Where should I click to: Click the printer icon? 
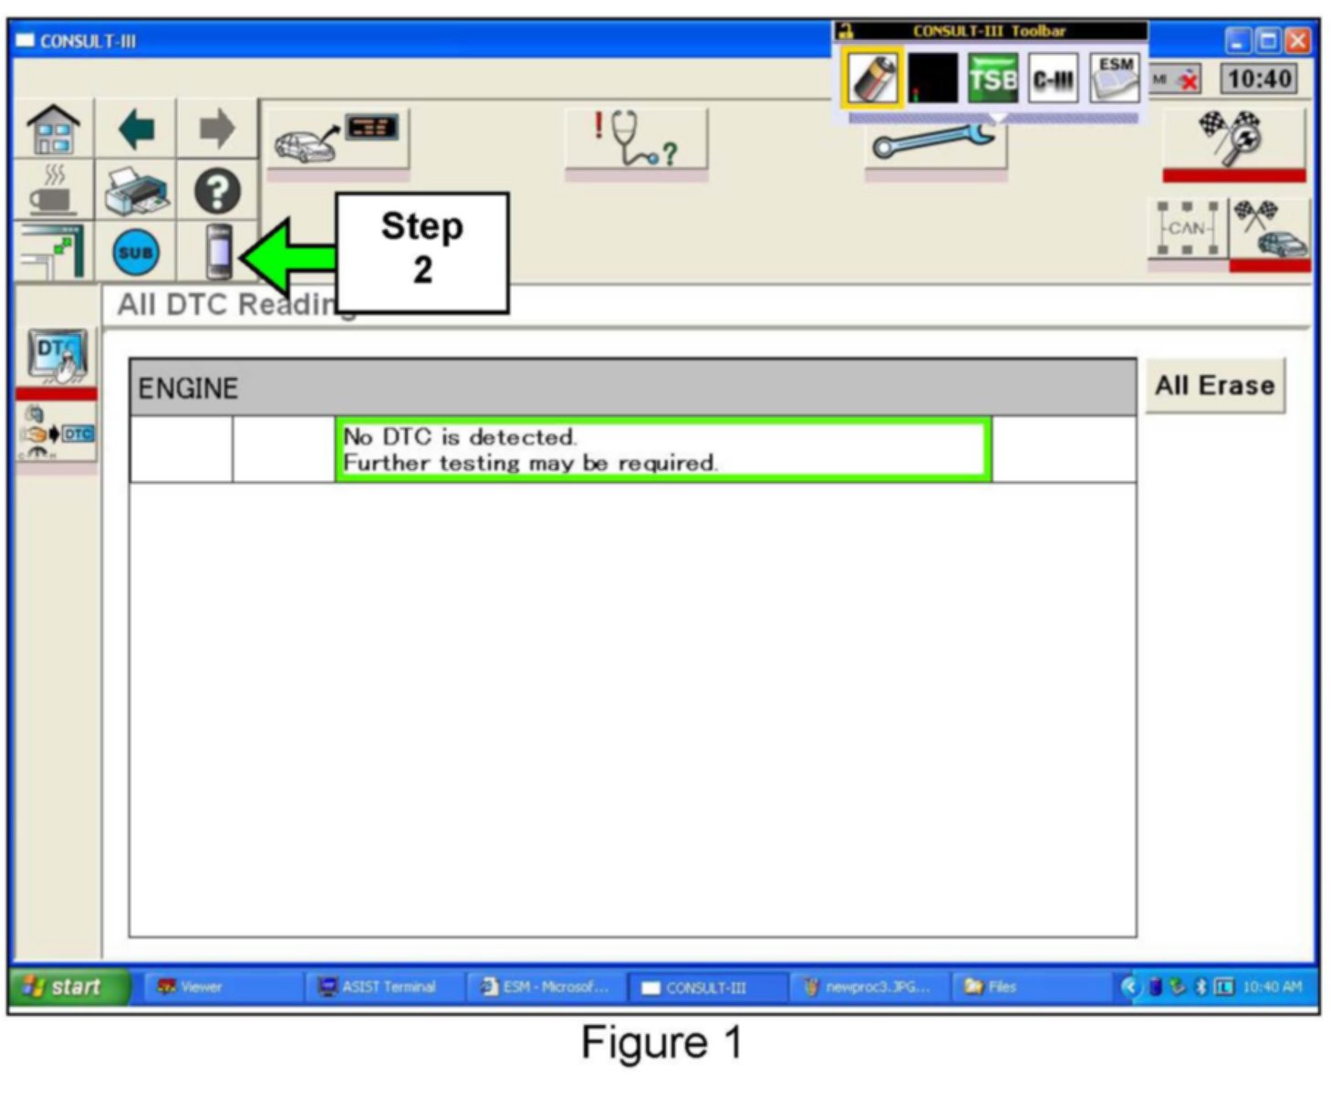click(136, 191)
